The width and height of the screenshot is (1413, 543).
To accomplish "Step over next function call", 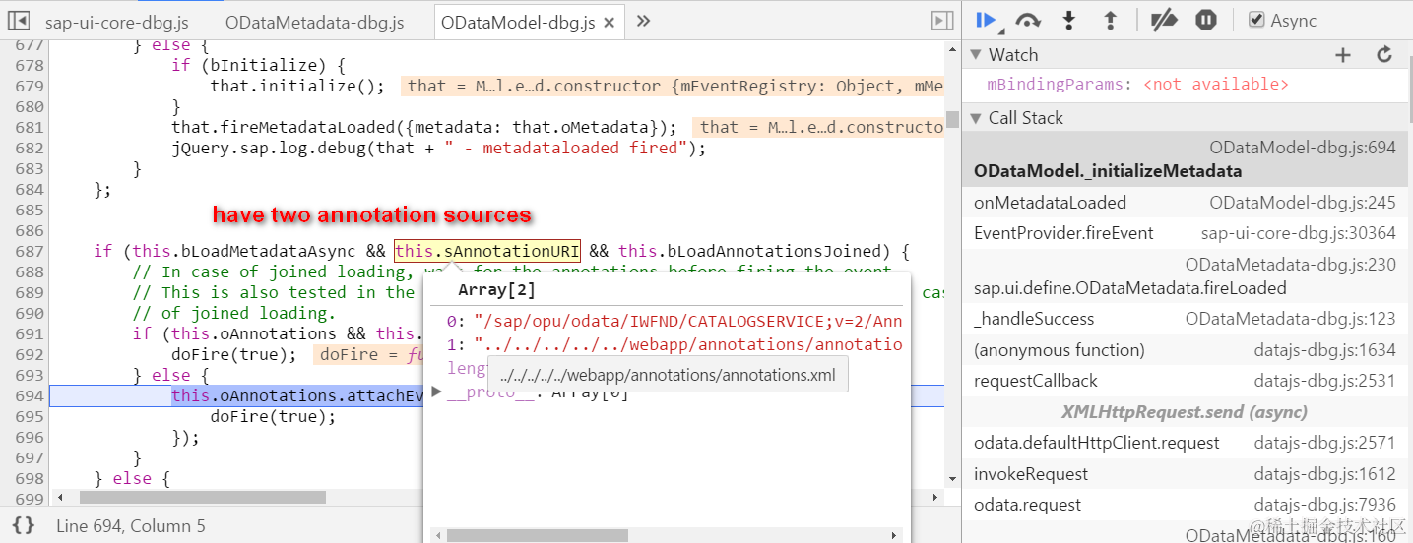I will click(1028, 20).
